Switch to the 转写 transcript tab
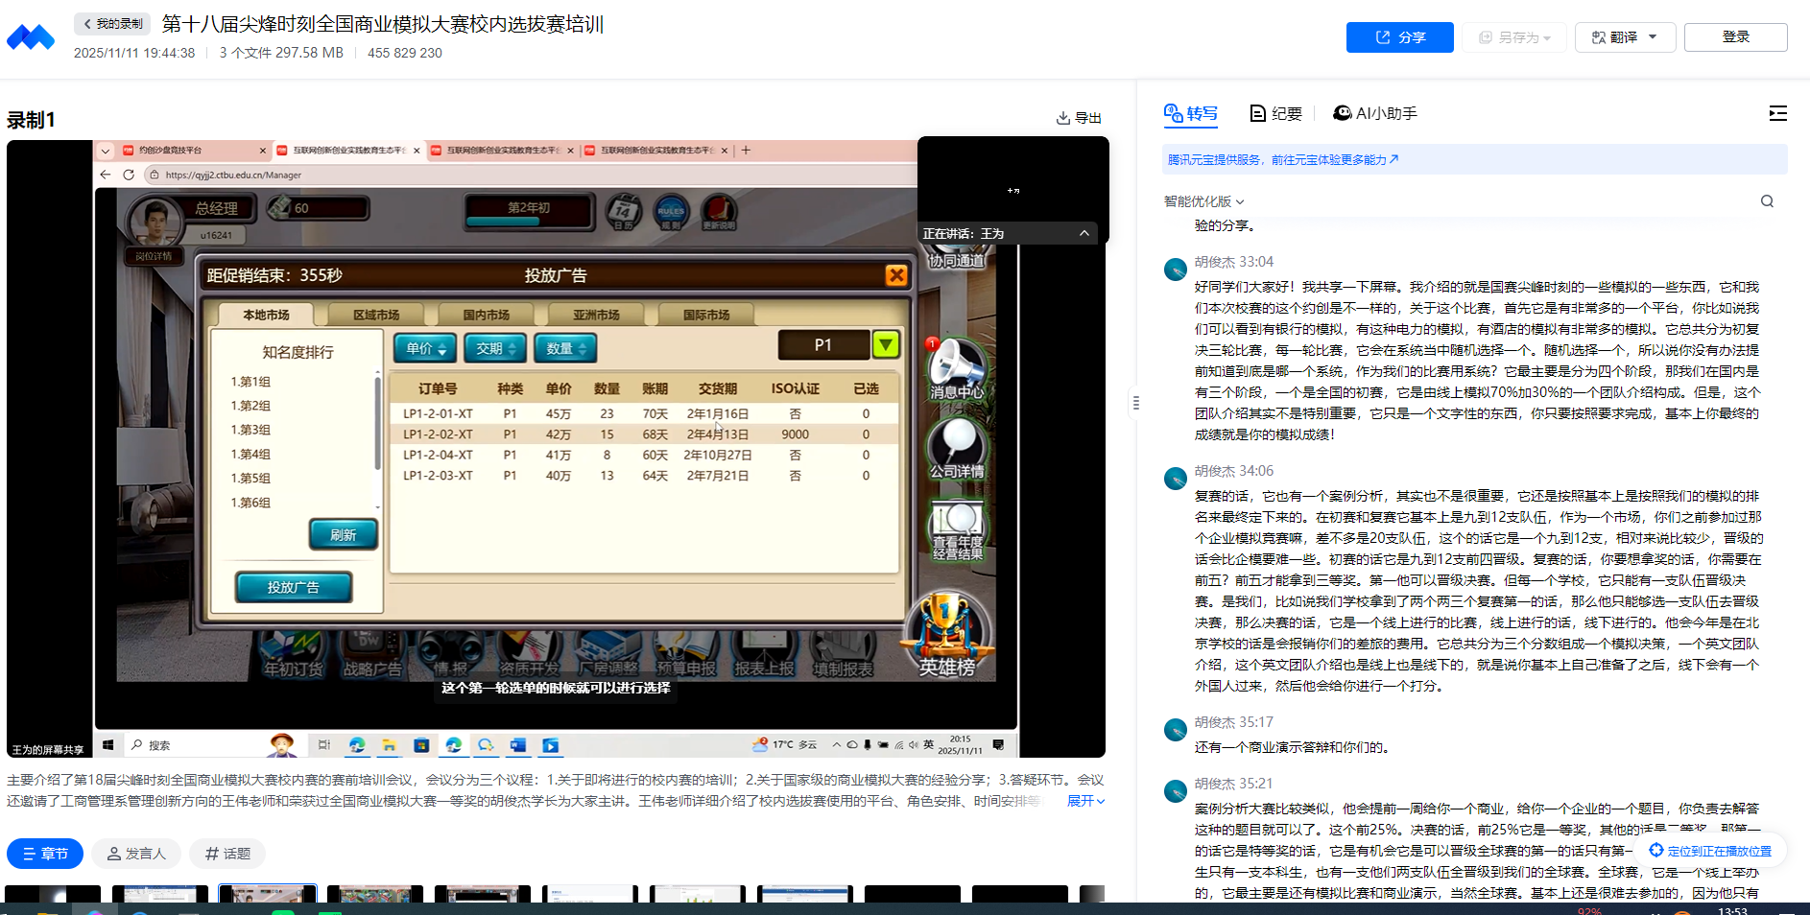This screenshot has width=1810, height=915. coord(1191,113)
